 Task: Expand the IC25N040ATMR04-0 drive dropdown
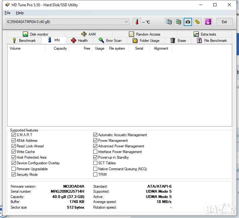[x=126, y=22]
